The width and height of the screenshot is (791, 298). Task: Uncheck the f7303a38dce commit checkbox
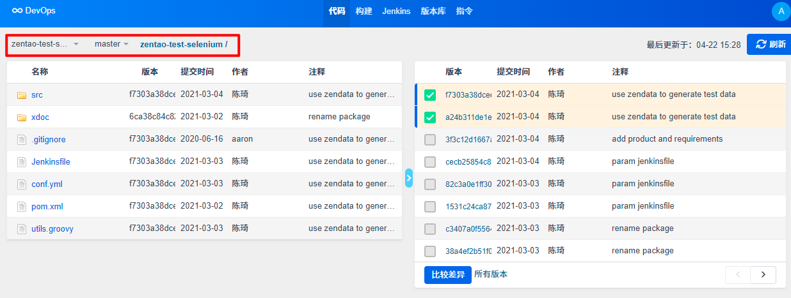point(430,95)
